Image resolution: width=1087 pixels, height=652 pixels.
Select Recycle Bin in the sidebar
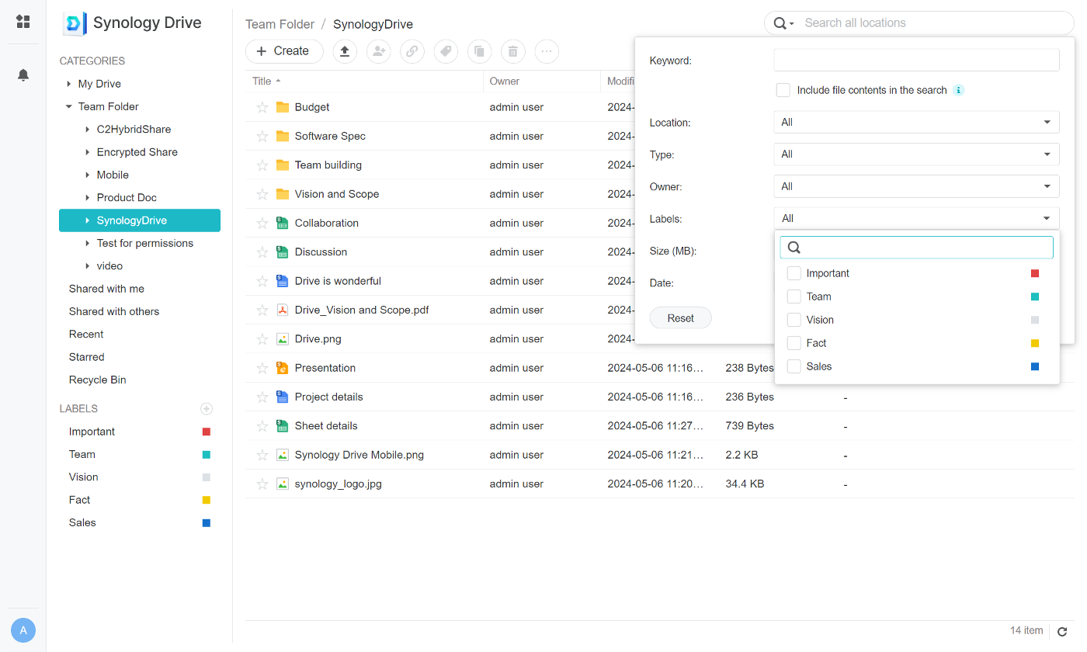point(97,380)
